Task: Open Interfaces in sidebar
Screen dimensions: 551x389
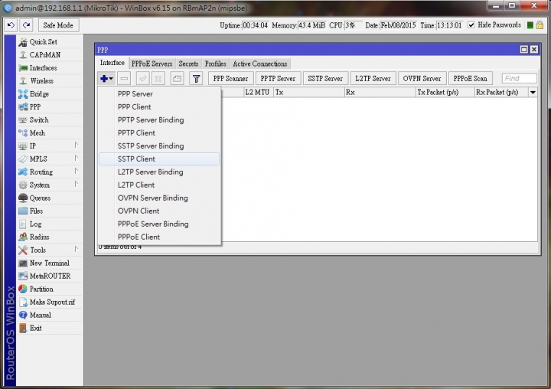Action: [x=49, y=68]
